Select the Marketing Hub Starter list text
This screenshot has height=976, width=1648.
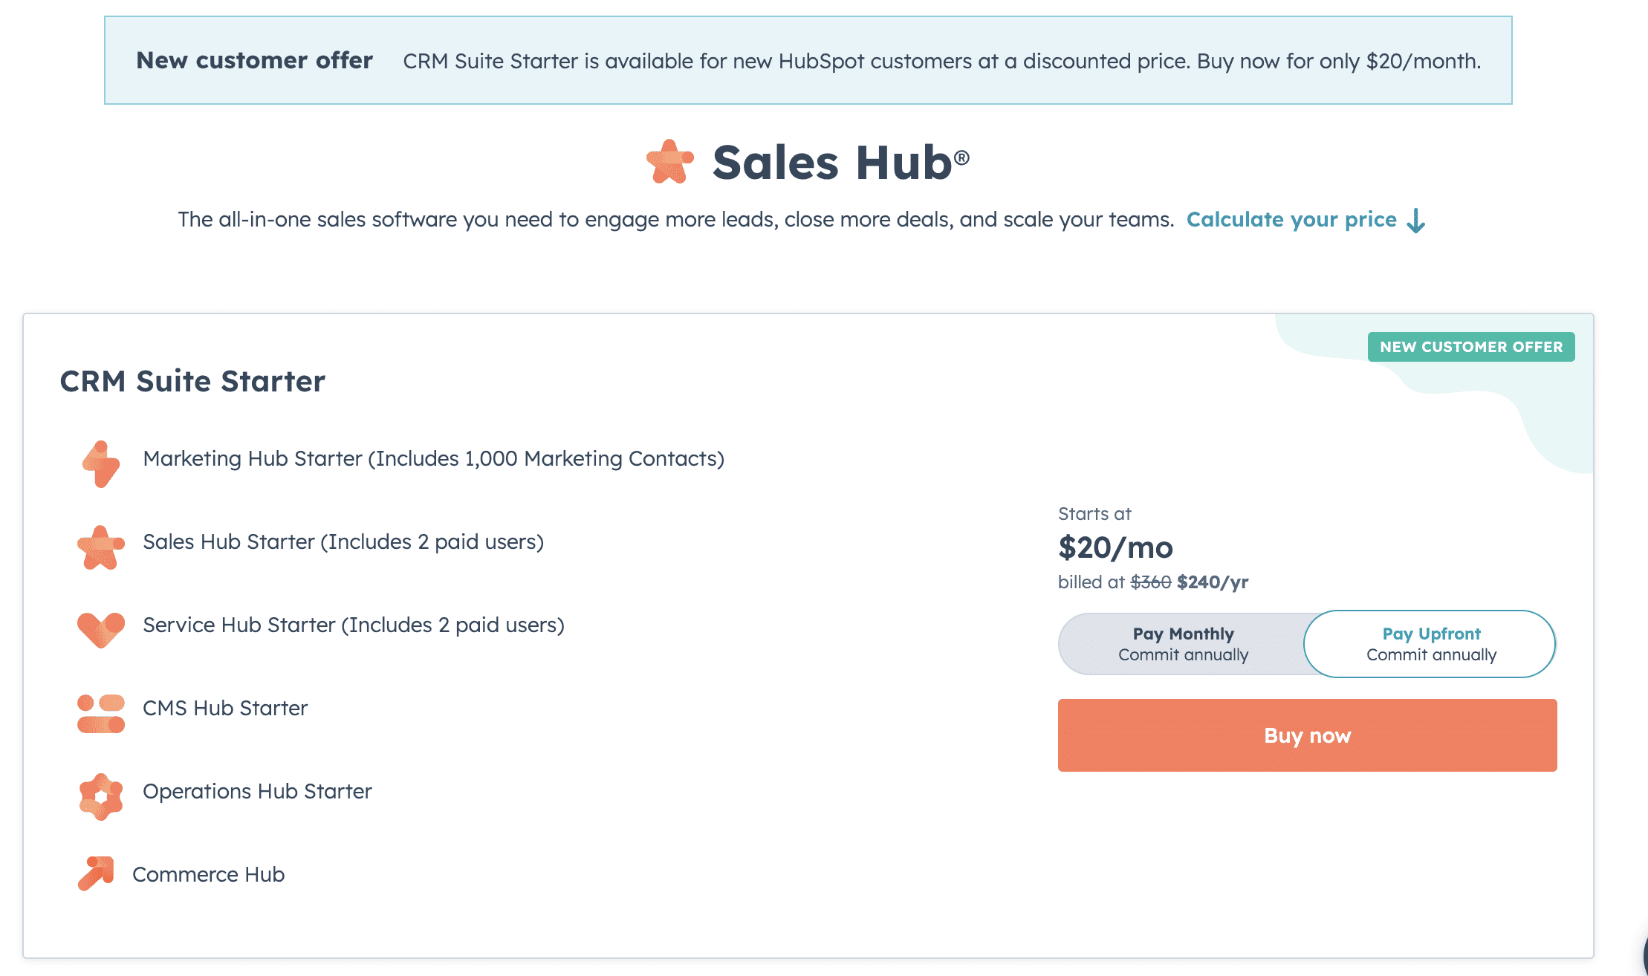[433, 458]
